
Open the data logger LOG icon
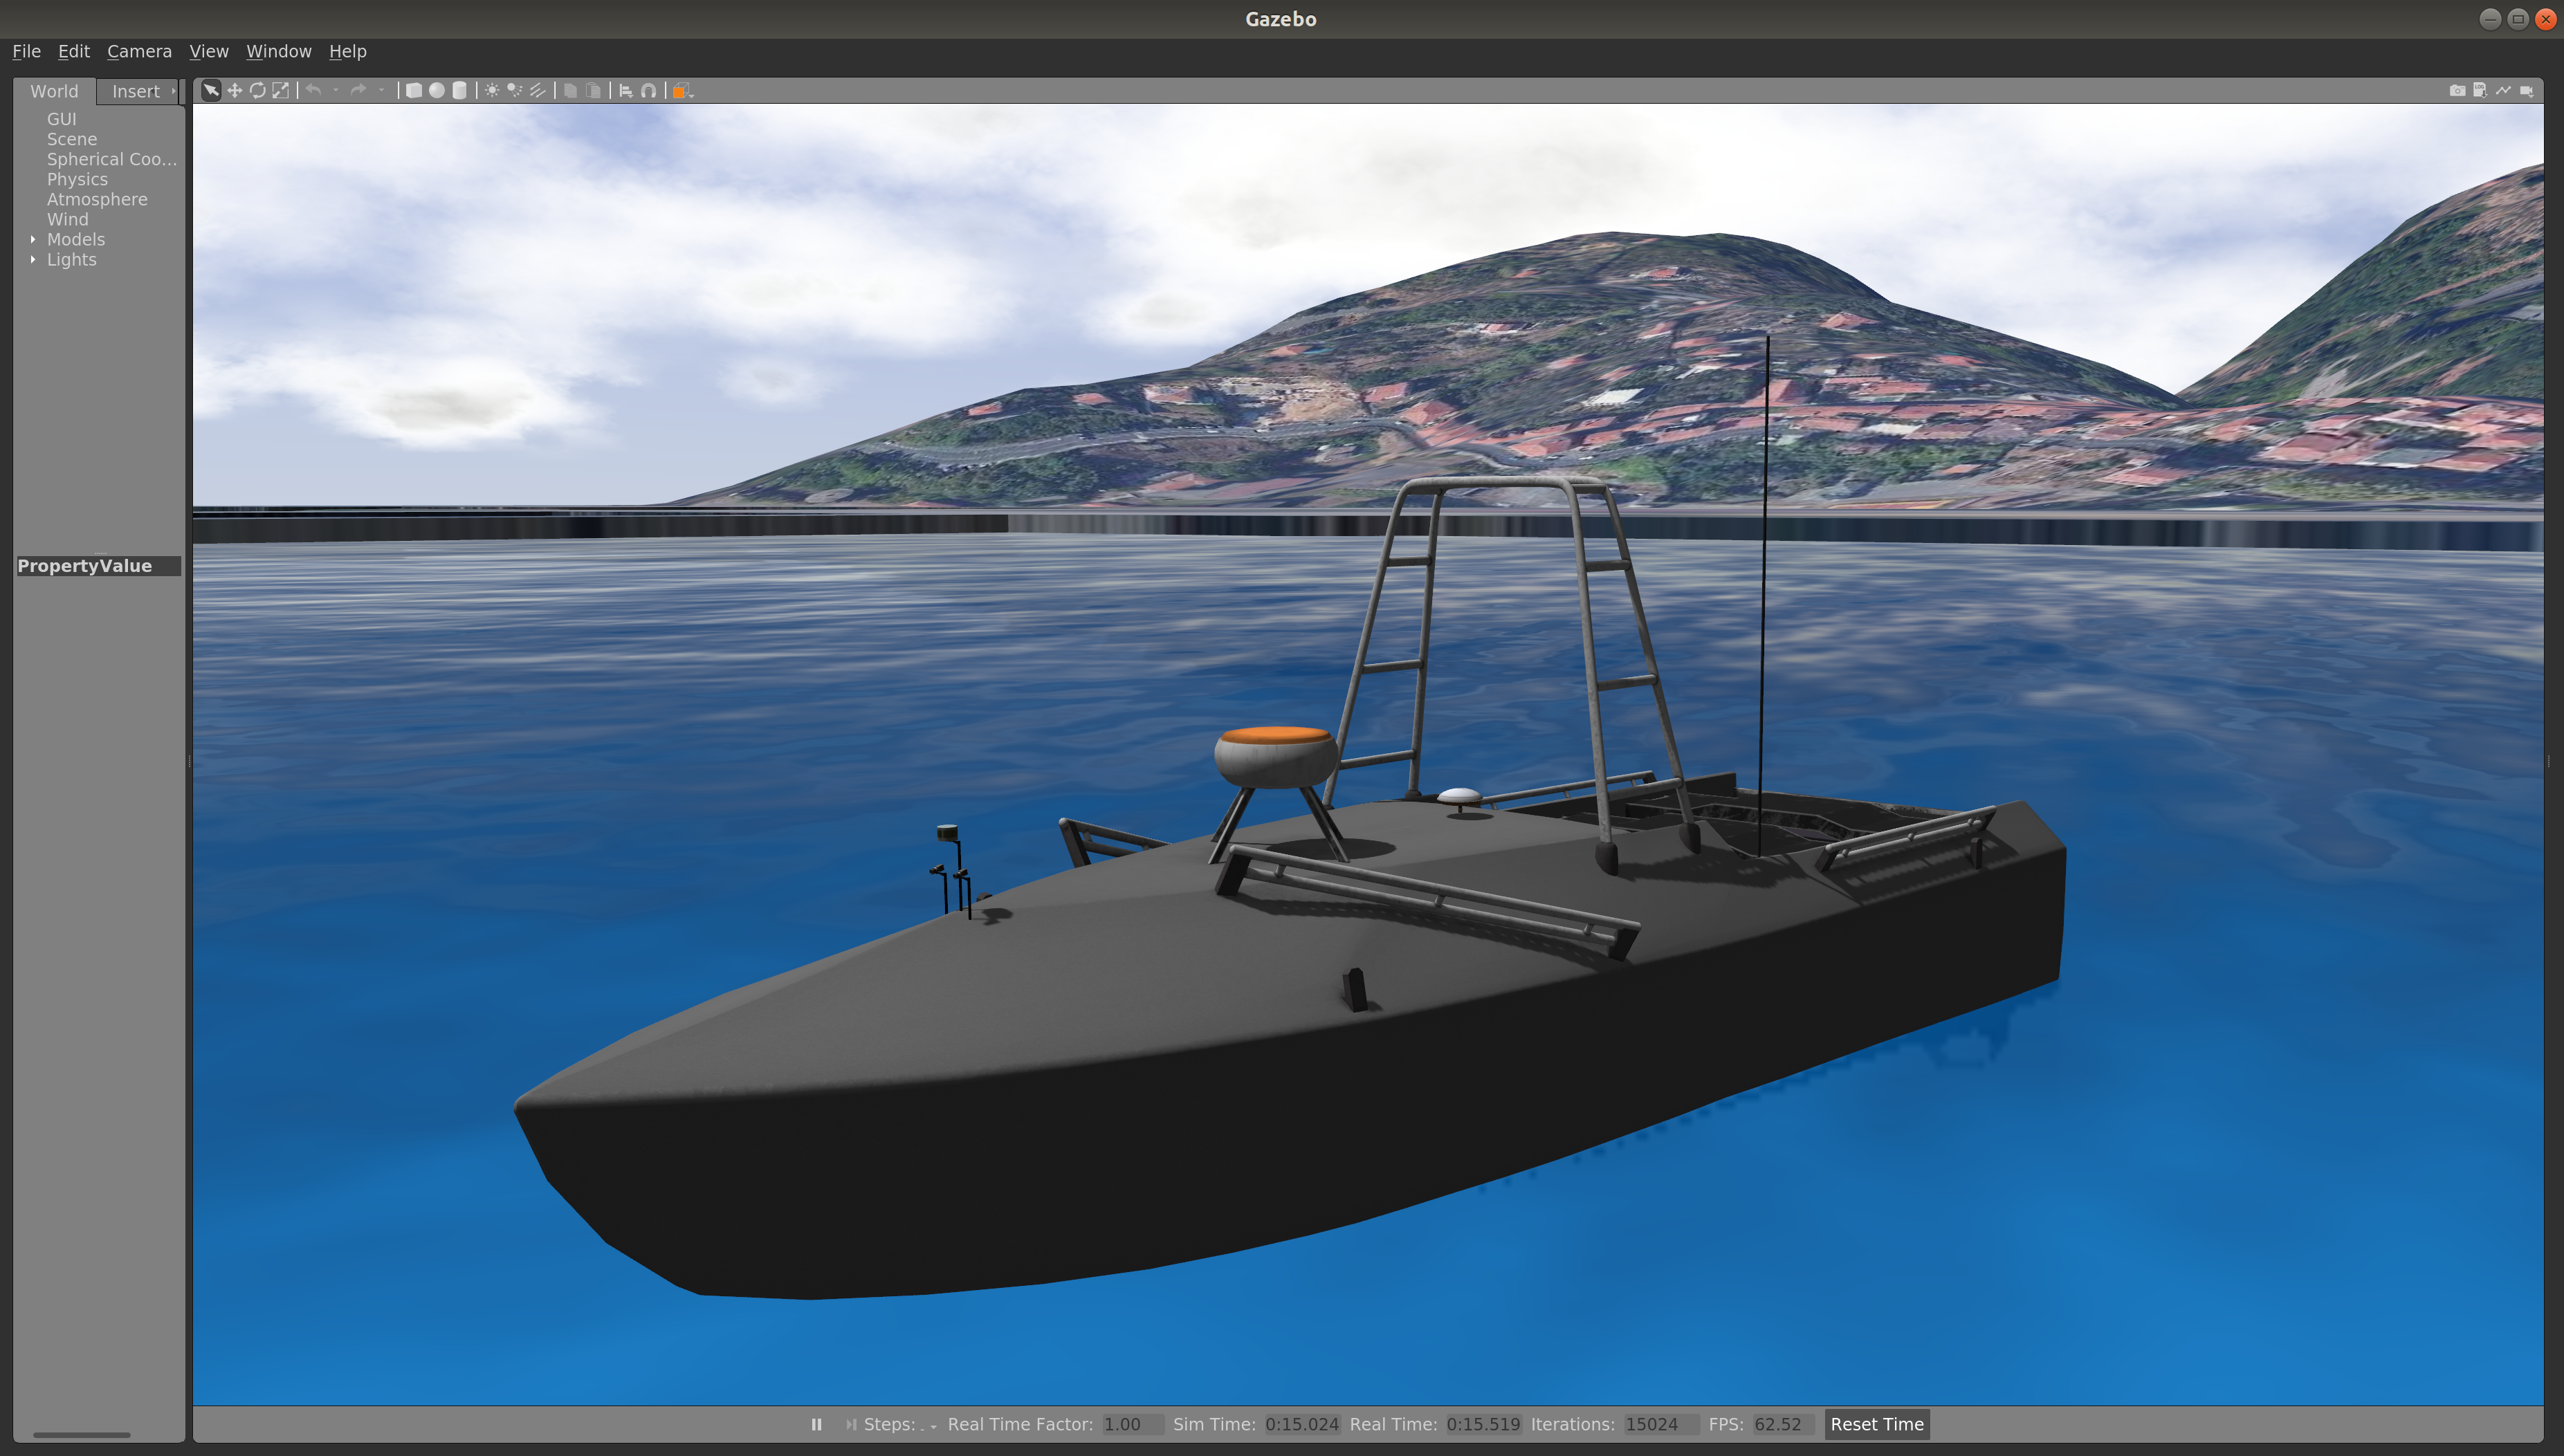click(2480, 91)
